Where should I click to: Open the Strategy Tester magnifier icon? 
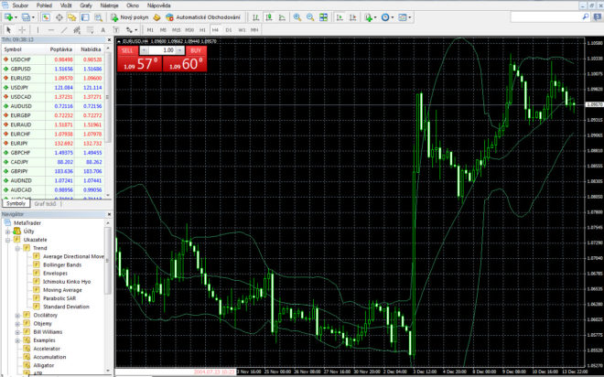[x=98, y=17]
